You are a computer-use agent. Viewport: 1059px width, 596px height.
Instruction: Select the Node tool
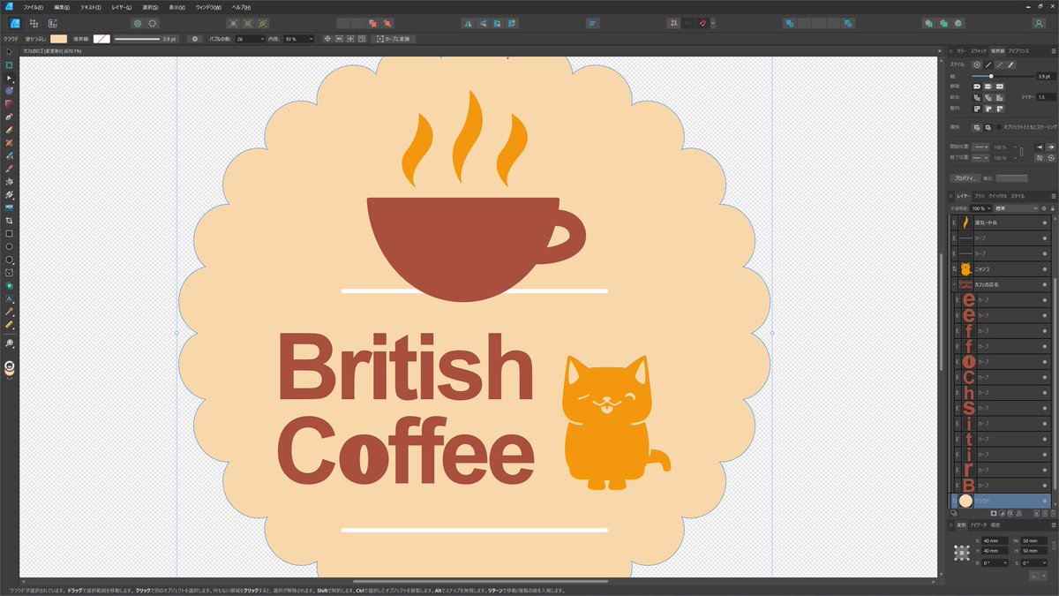[x=10, y=78]
